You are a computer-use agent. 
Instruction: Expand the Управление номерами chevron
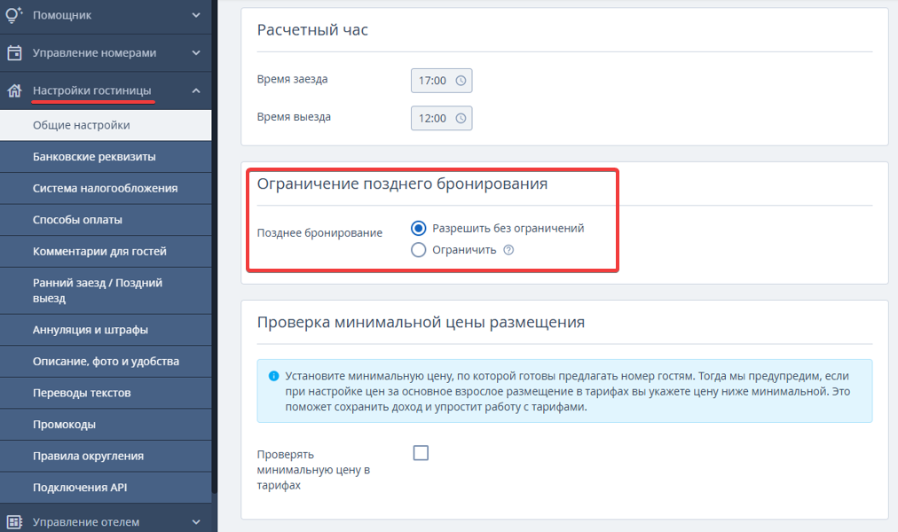196,52
